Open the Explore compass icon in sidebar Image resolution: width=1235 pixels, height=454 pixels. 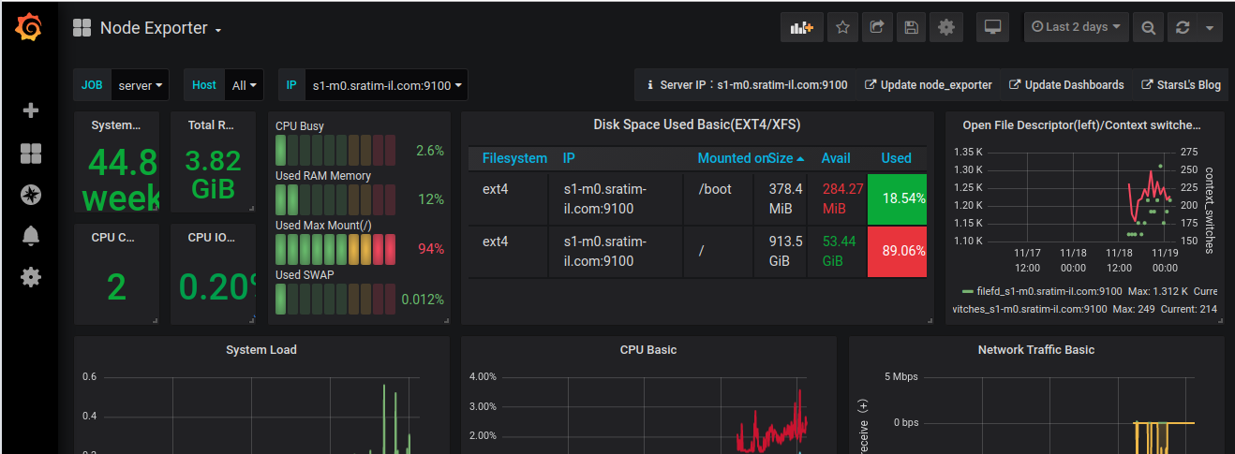coord(31,195)
